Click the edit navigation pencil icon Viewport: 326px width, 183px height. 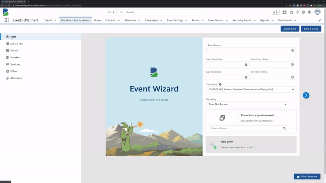pyautogui.click(x=320, y=20)
